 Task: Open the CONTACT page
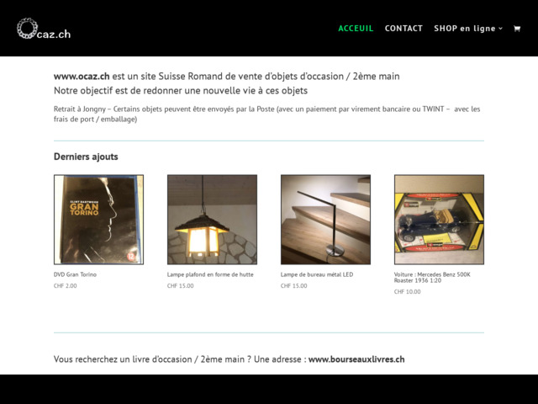(x=403, y=29)
